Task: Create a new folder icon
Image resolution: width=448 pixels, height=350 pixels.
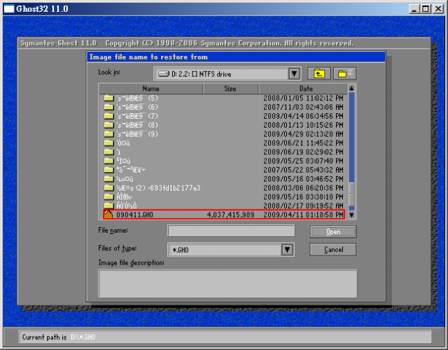Action: (x=345, y=74)
